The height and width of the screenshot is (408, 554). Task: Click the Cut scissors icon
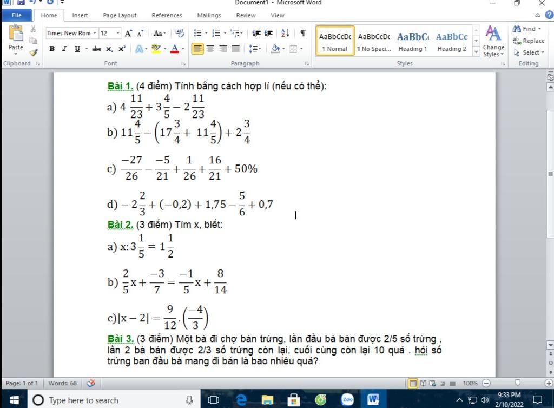click(x=33, y=29)
